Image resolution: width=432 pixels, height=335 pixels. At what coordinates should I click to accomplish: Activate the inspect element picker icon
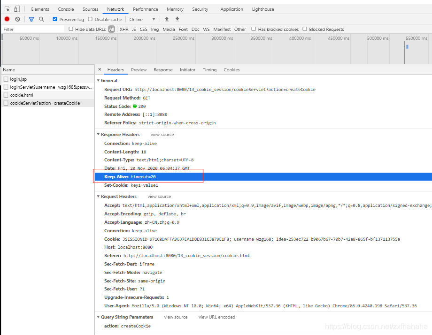[x=7, y=9]
